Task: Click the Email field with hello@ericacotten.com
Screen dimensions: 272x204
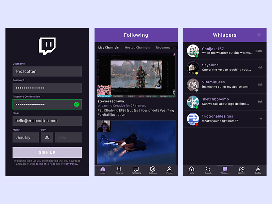Action: 47,121
